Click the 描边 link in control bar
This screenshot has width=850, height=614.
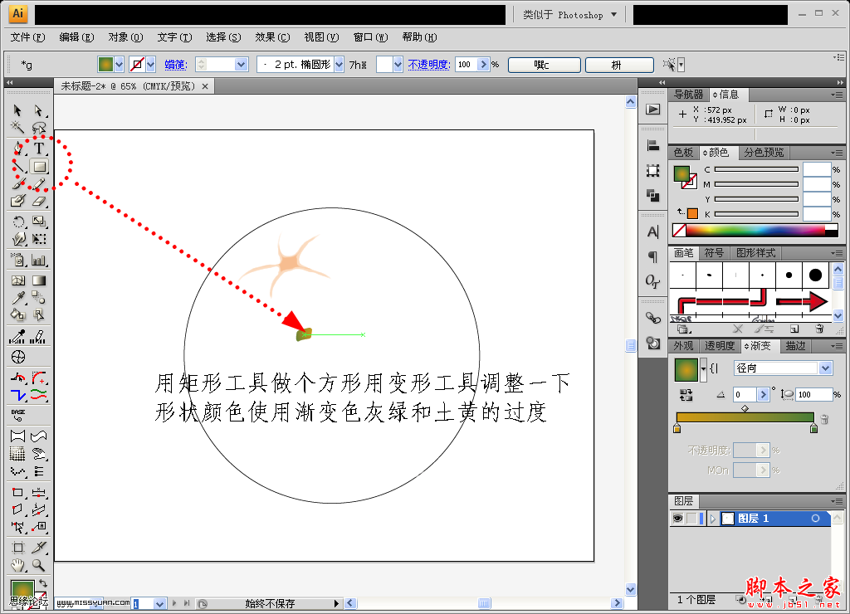click(x=176, y=65)
